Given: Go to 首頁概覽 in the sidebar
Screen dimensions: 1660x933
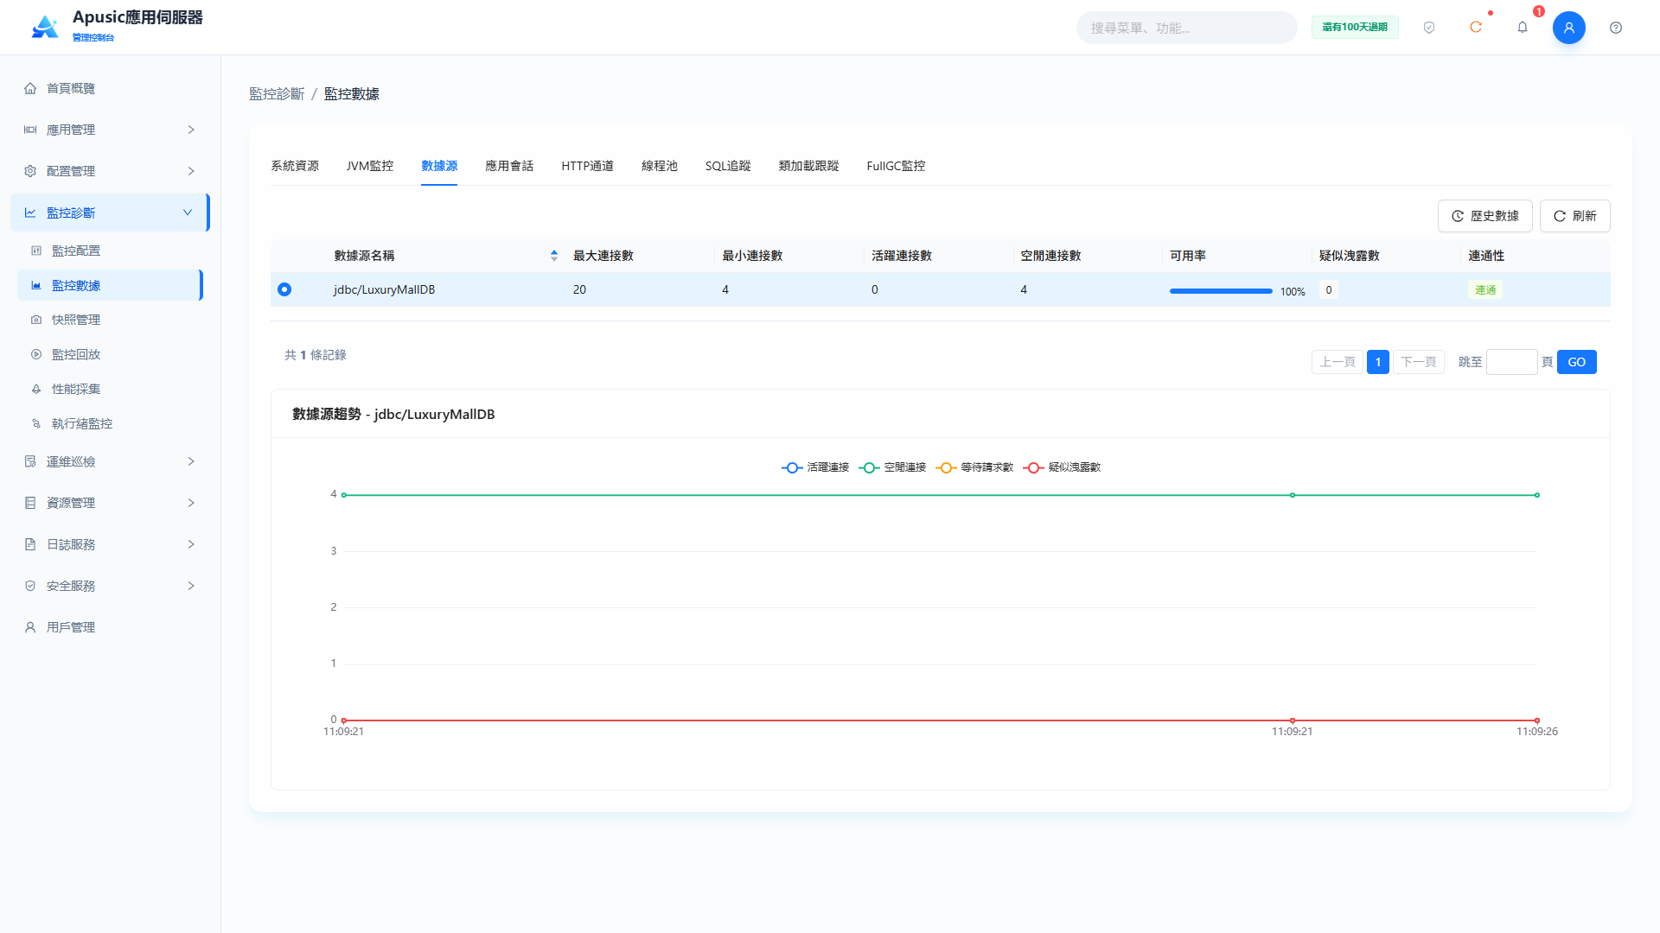Looking at the screenshot, I should click(x=111, y=88).
